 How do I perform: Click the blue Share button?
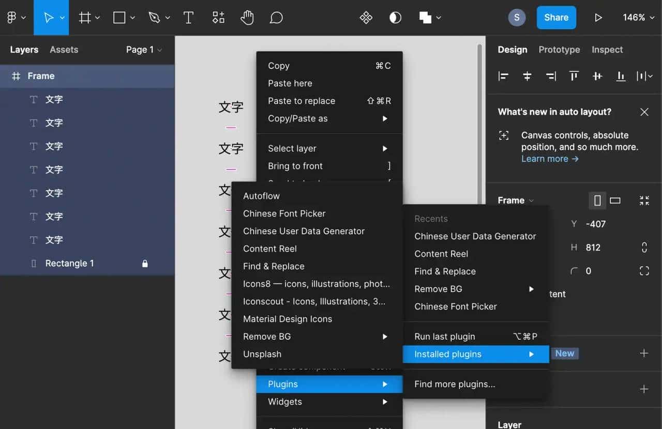(x=556, y=18)
